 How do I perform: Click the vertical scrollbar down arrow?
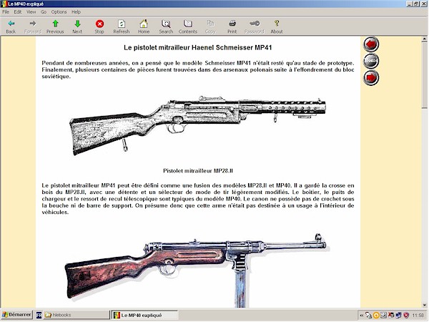pyautogui.click(x=424, y=305)
